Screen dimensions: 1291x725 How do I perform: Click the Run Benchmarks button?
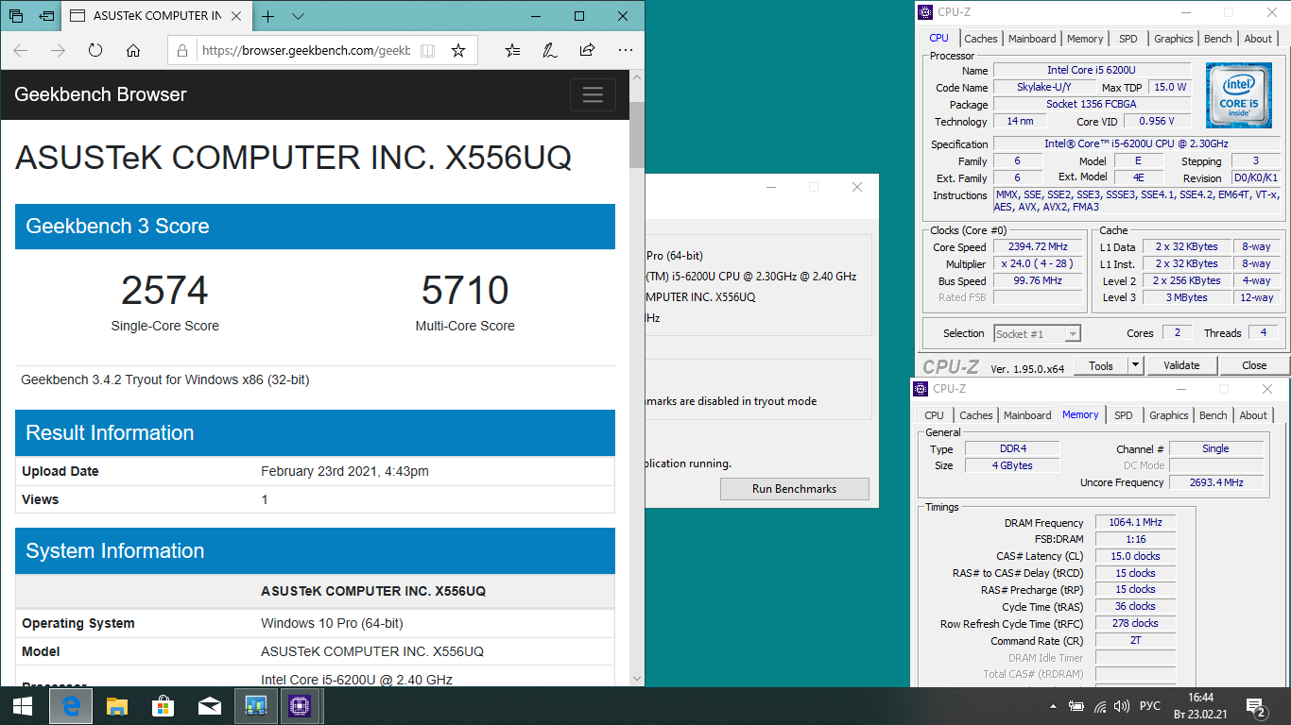[x=794, y=489]
